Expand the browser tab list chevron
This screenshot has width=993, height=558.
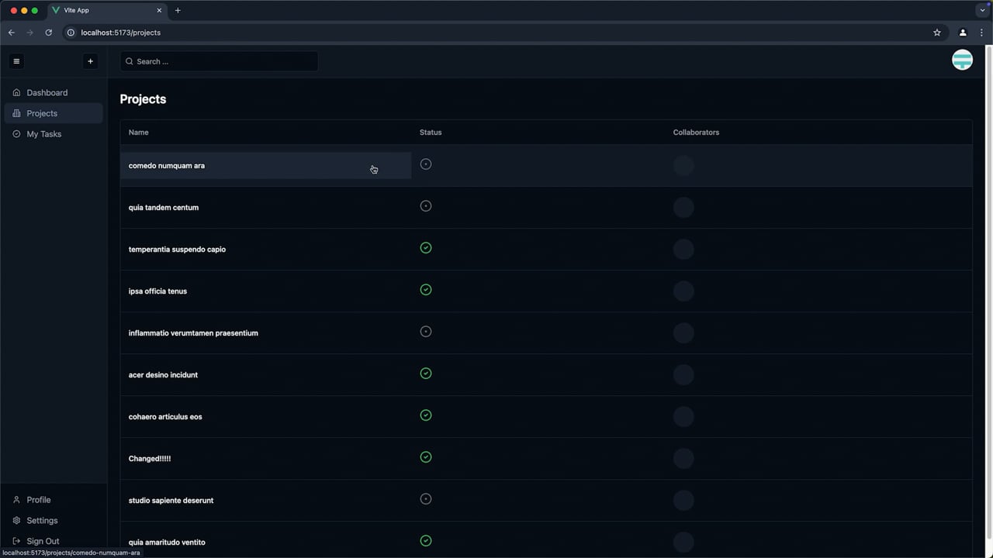tap(982, 10)
